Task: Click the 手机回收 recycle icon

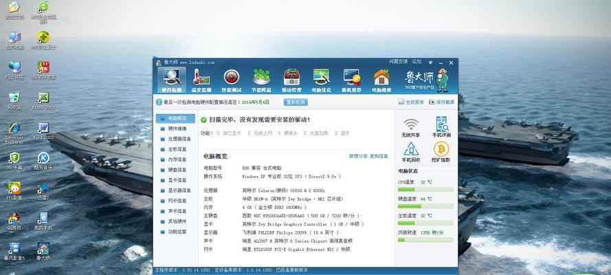Action: click(411, 152)
